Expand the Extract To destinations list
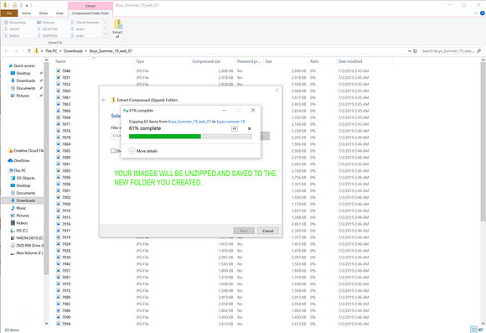Image resolution: width=486 pixels, height=333 pixels. click(x=105, y=35)
